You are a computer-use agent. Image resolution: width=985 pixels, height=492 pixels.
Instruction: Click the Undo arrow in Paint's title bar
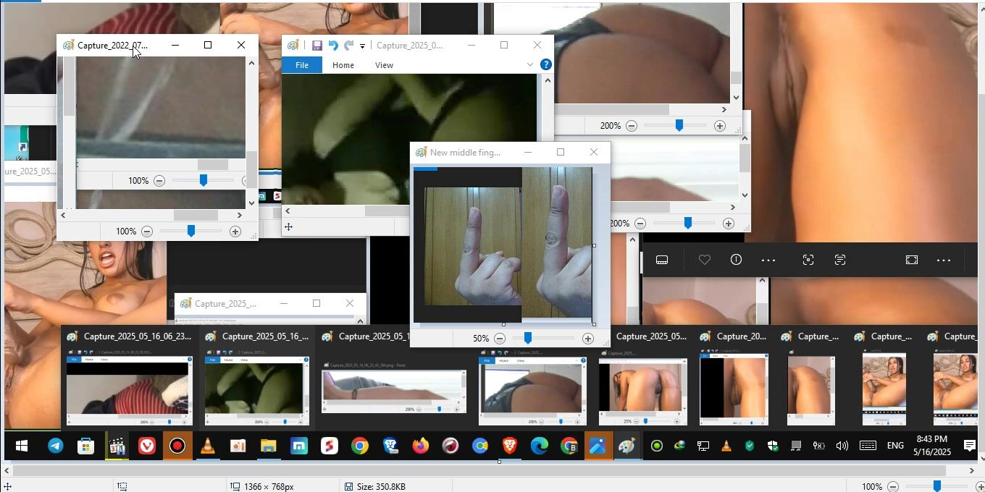(332, 46)
